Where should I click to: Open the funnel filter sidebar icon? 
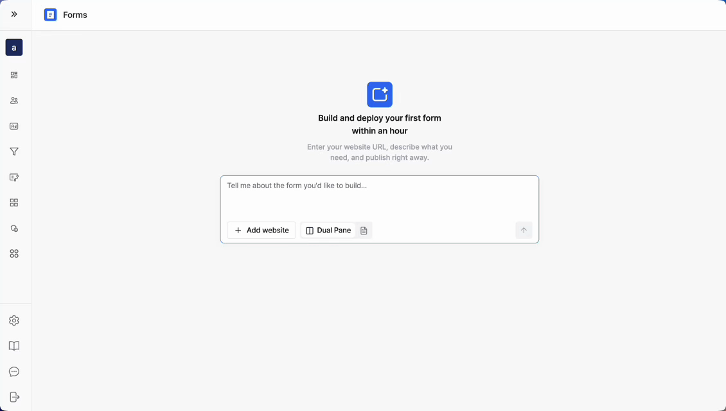14,152
